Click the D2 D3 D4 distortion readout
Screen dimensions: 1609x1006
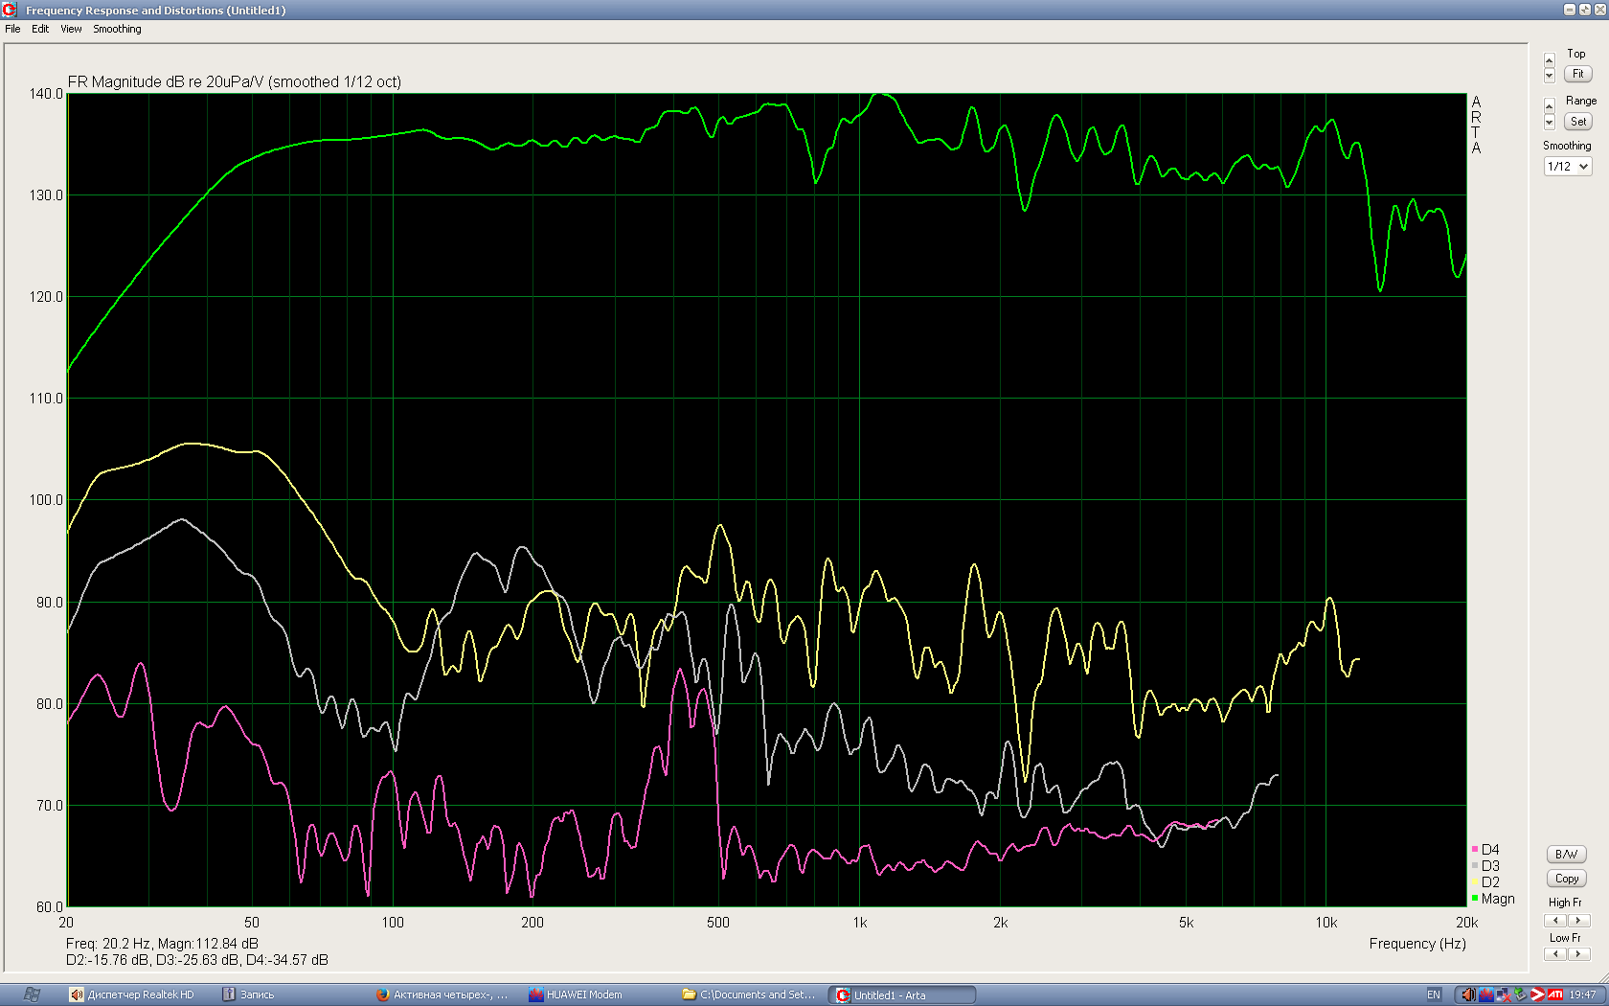click(196, 960)
